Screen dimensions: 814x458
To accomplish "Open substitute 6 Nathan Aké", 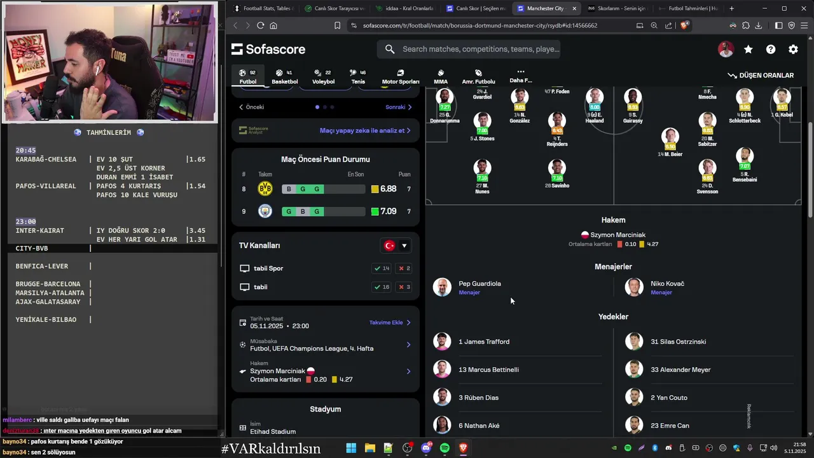I will coord(518,426).
